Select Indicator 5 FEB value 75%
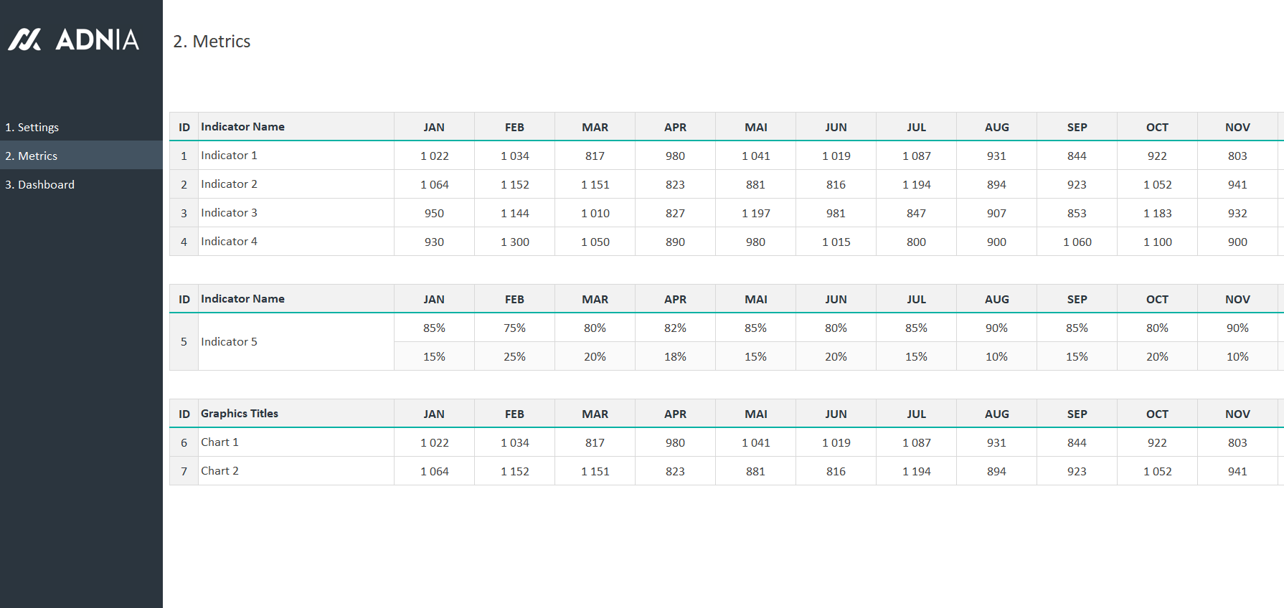 [514, 328]
